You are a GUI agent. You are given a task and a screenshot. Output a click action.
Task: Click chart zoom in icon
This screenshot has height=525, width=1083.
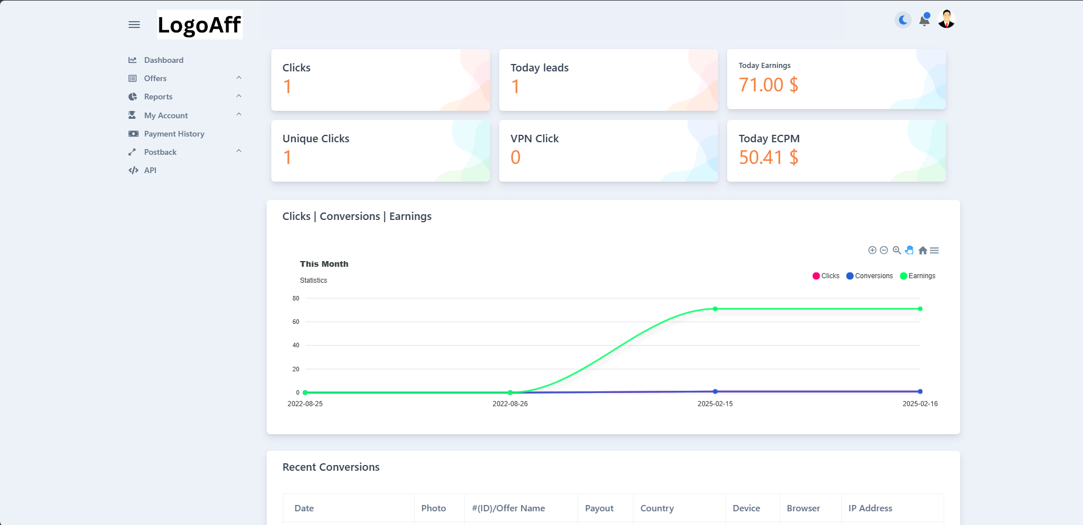[x=872, y=250]
